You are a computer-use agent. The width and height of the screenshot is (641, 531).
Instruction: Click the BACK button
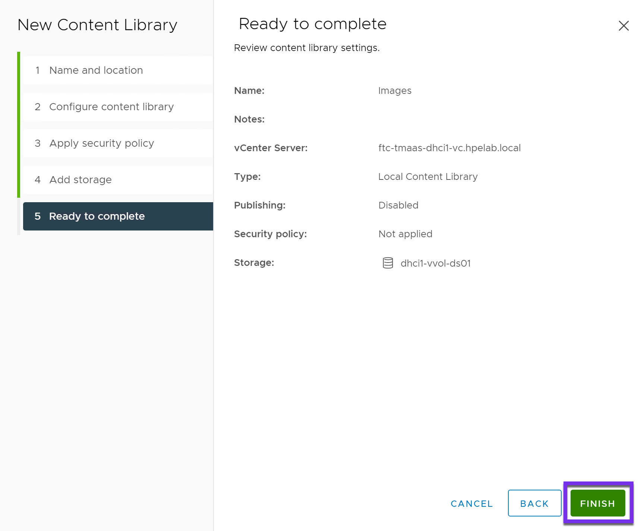(x=534, y=503)
